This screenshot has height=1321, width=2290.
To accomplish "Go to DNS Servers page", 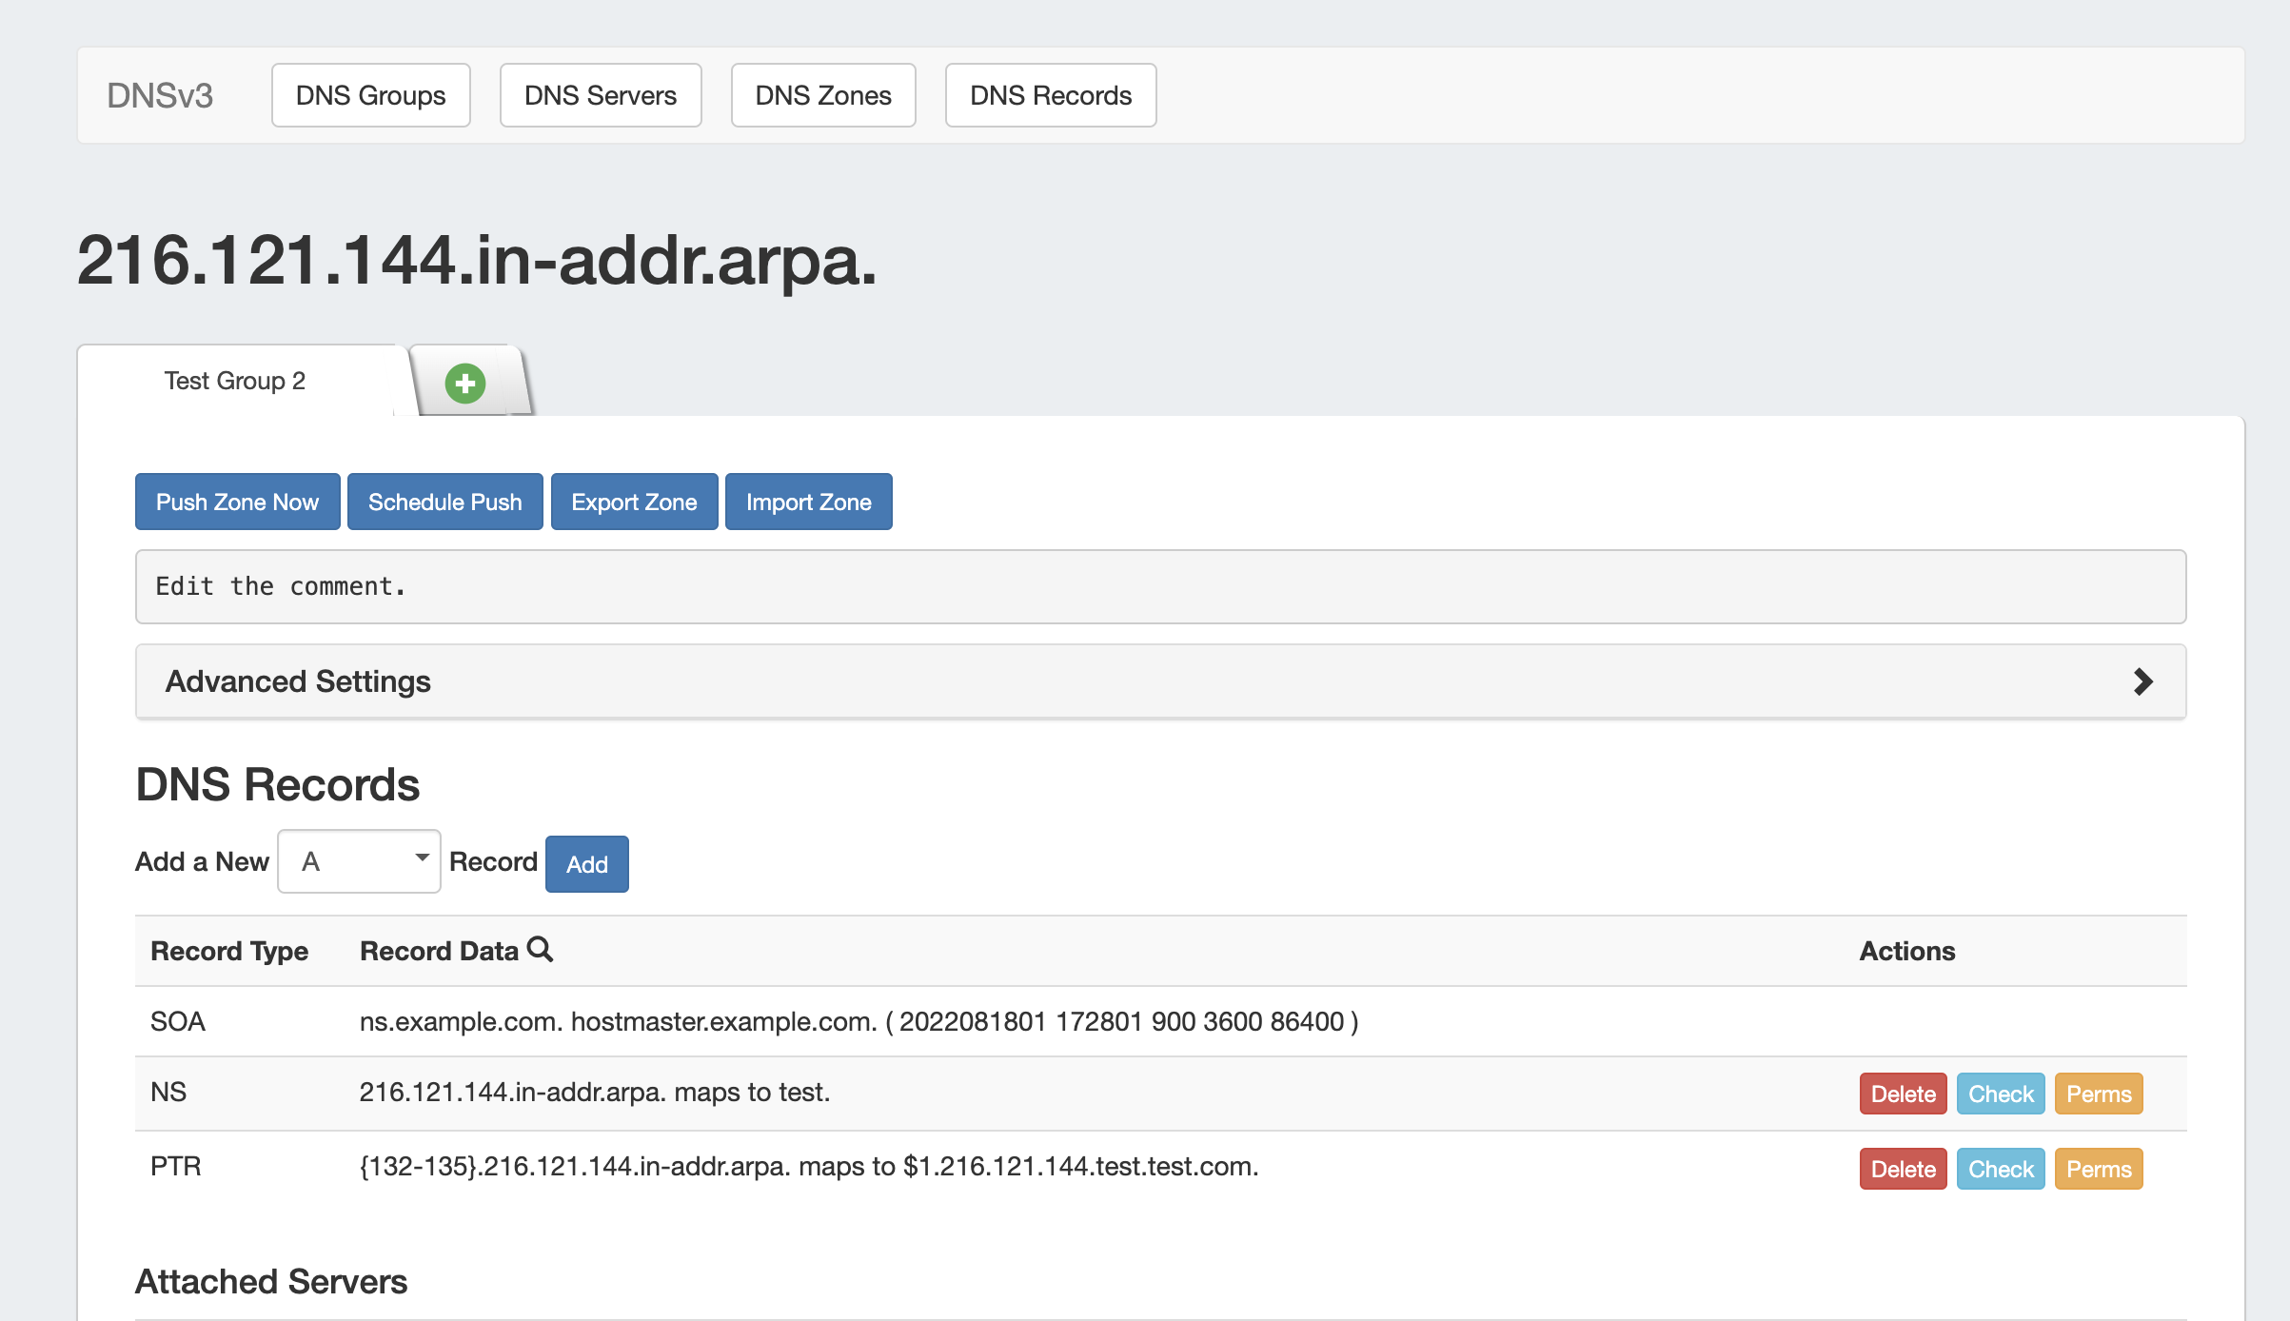I will [600, 95].
